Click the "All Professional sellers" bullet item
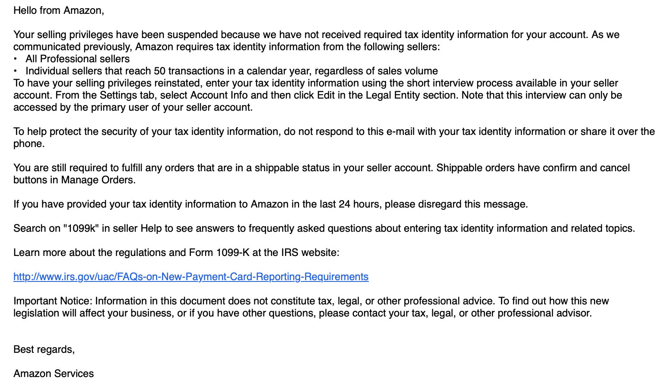Image resolution: width=672 pixels, height=390 pixels. point(78,59)
